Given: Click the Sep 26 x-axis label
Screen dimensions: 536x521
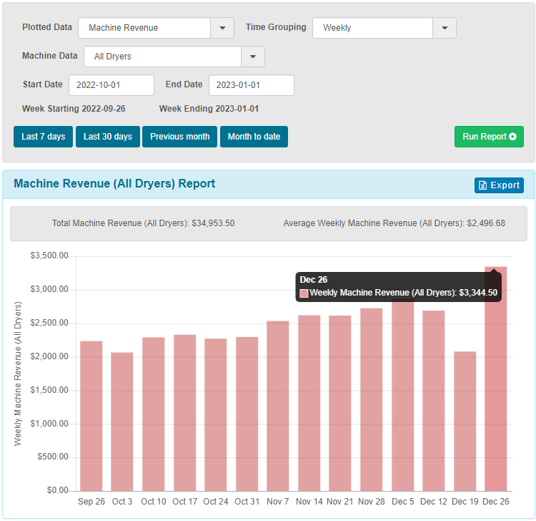Looking at the screenshot, I should pos(91,502).
